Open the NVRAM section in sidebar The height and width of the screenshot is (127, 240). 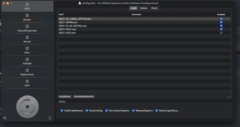27,61
